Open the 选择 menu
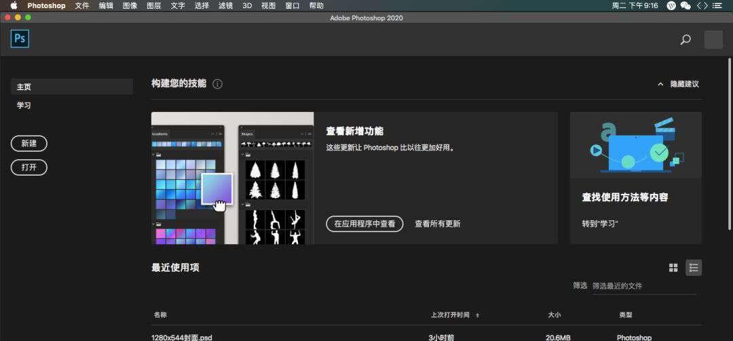733x341 pixels. point(202,5)
